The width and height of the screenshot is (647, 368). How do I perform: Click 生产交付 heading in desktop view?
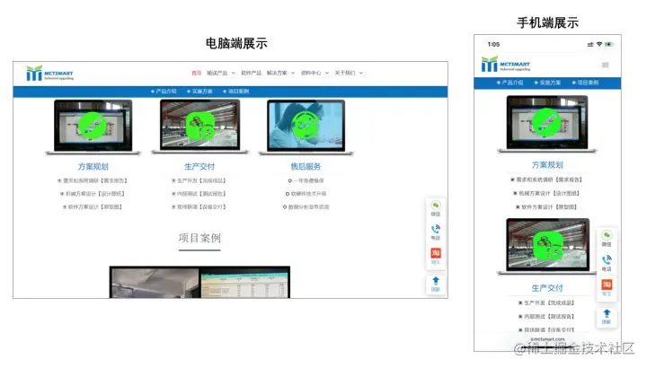coord(199,166)
